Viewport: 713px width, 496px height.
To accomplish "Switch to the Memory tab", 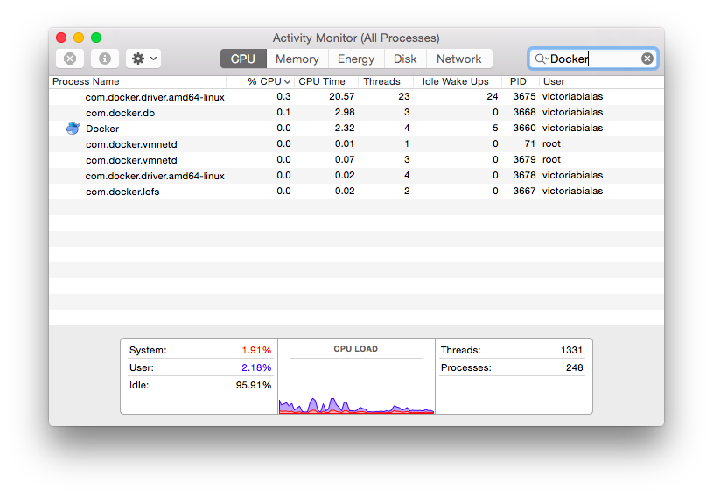I will 297,59.
